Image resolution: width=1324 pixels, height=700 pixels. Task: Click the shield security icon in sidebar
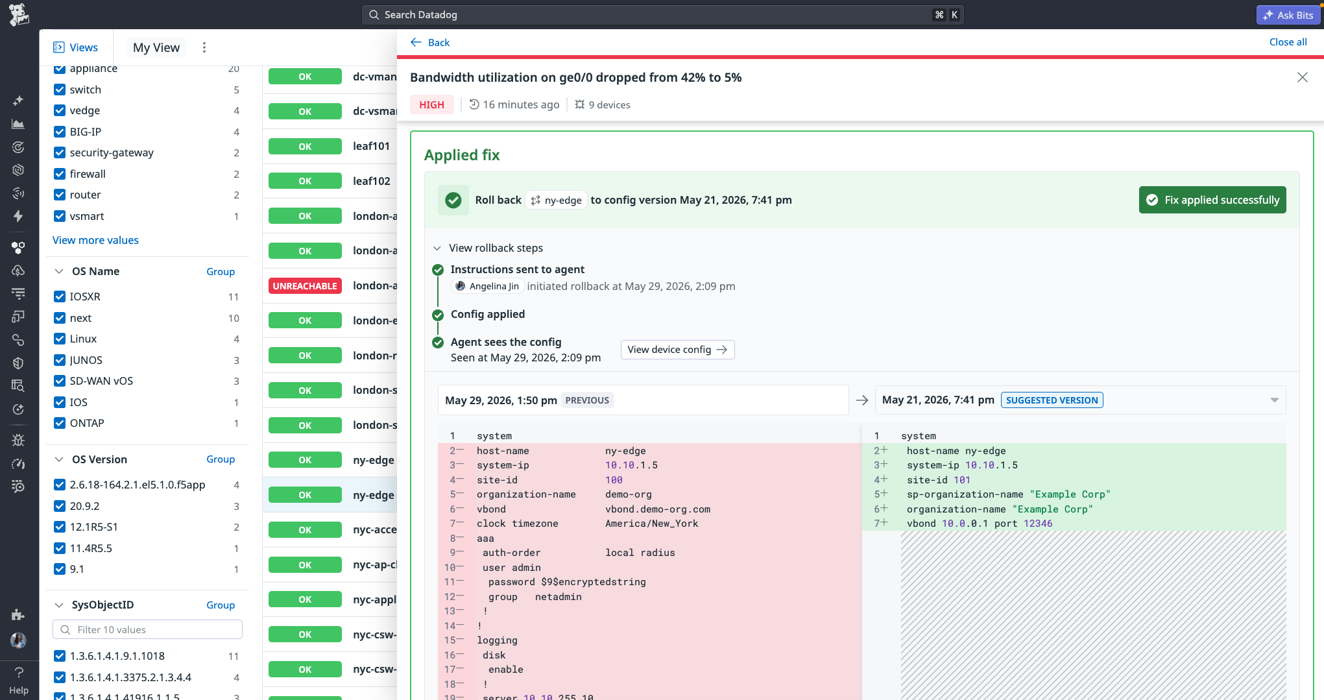click(18, 363)
